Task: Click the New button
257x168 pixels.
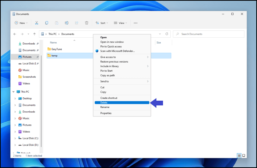Action: (x=20, y=23)
